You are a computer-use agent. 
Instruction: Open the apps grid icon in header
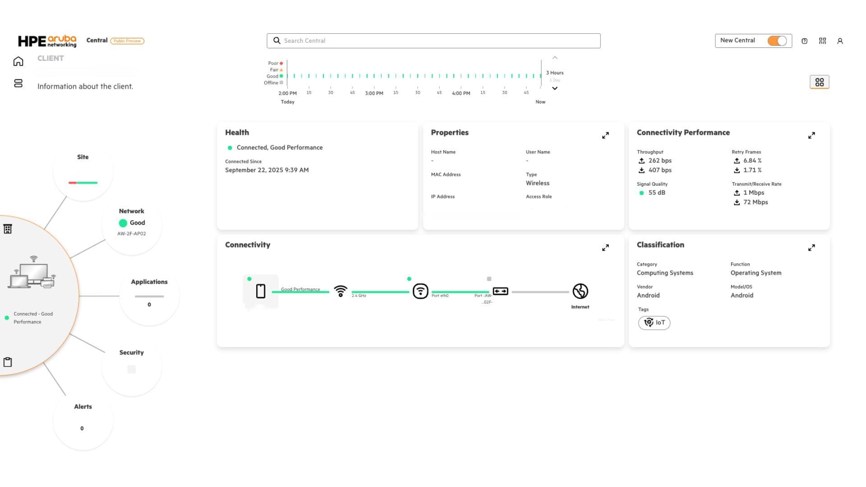point(822,41)
